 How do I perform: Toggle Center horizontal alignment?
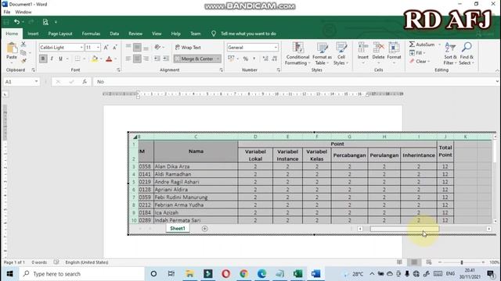click(x=137, y=59)
